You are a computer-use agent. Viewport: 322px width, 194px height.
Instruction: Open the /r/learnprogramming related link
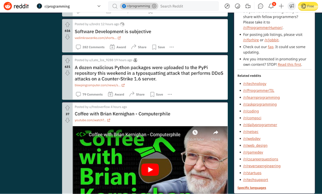tap(260, 97)
